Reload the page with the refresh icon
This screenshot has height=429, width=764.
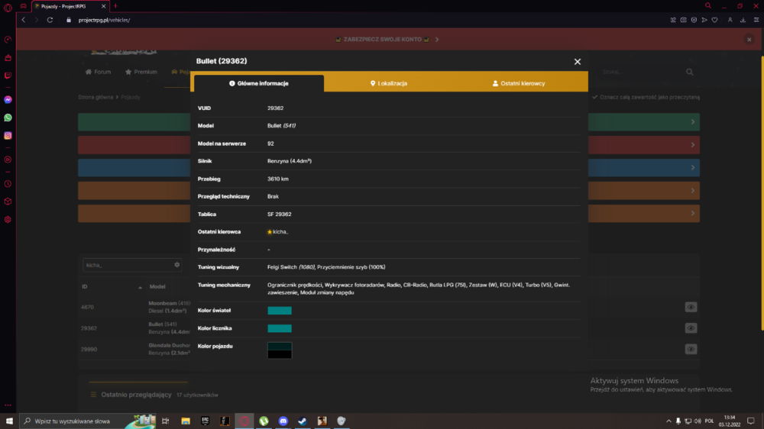pos(50,20)
